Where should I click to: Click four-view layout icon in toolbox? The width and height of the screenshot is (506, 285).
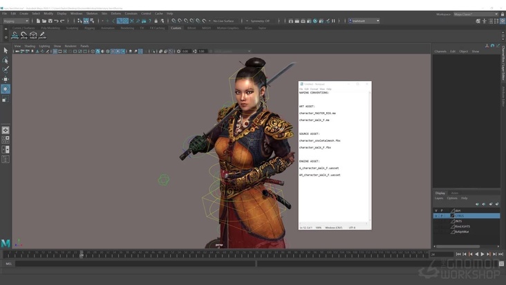6,140
